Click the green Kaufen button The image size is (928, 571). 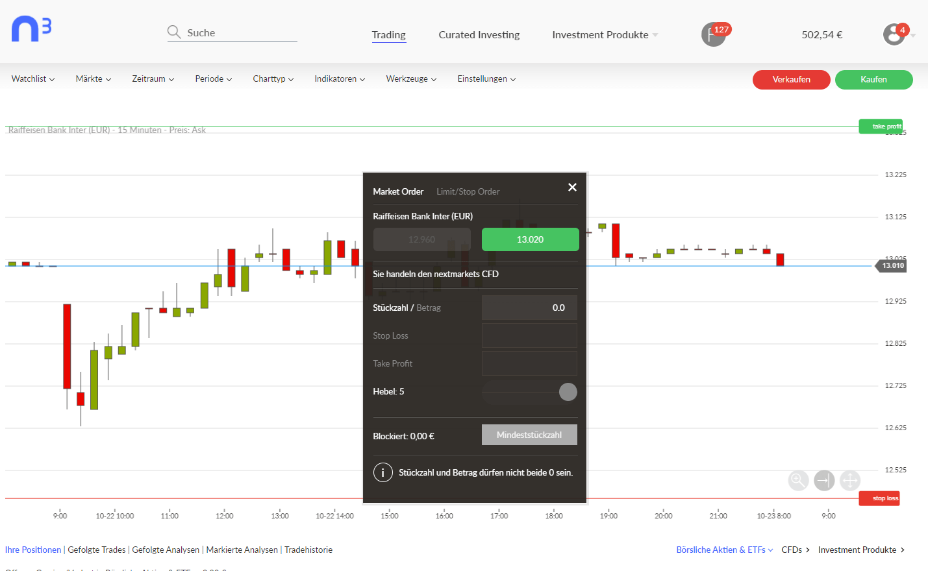click(x=874, y=79)
